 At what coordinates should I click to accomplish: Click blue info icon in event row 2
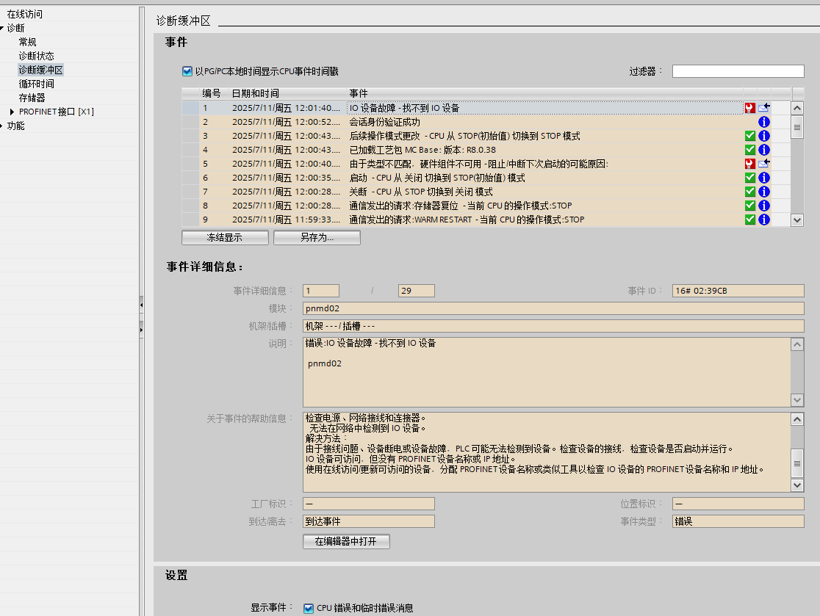coord(763,122)
